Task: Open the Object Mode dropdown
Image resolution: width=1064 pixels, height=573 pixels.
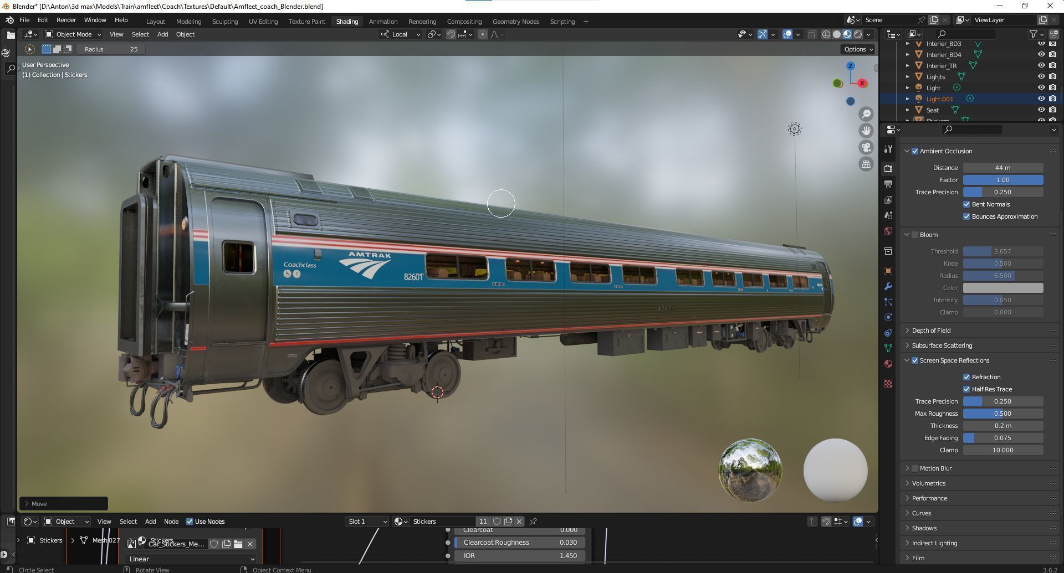Action: tap(73, 34)
